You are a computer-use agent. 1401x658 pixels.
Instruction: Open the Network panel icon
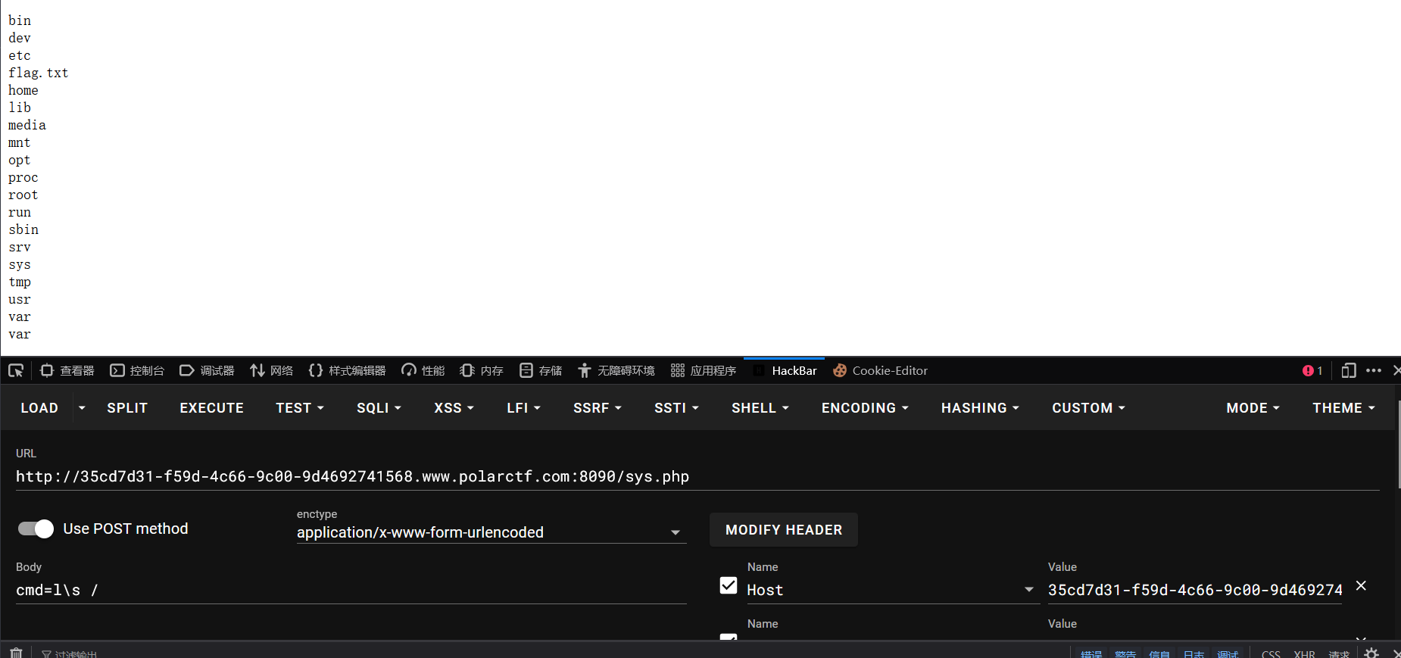pyautogui.click(x=257, y=370)
